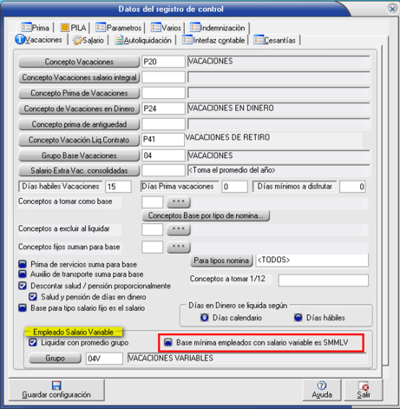Click the Interfaz contable tab icon

tap(187, 40)
